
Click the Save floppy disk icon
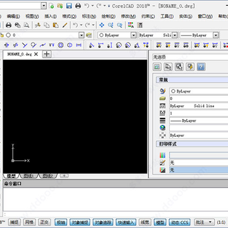pos(69,6)
